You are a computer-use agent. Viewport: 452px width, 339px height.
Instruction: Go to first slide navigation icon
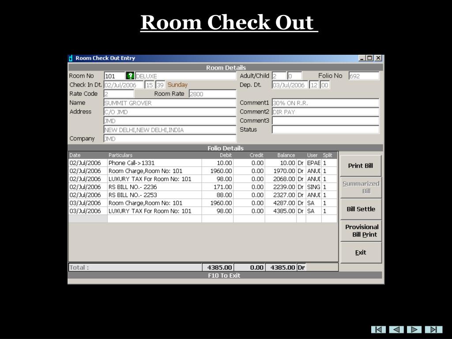click(x=378, y=329)
